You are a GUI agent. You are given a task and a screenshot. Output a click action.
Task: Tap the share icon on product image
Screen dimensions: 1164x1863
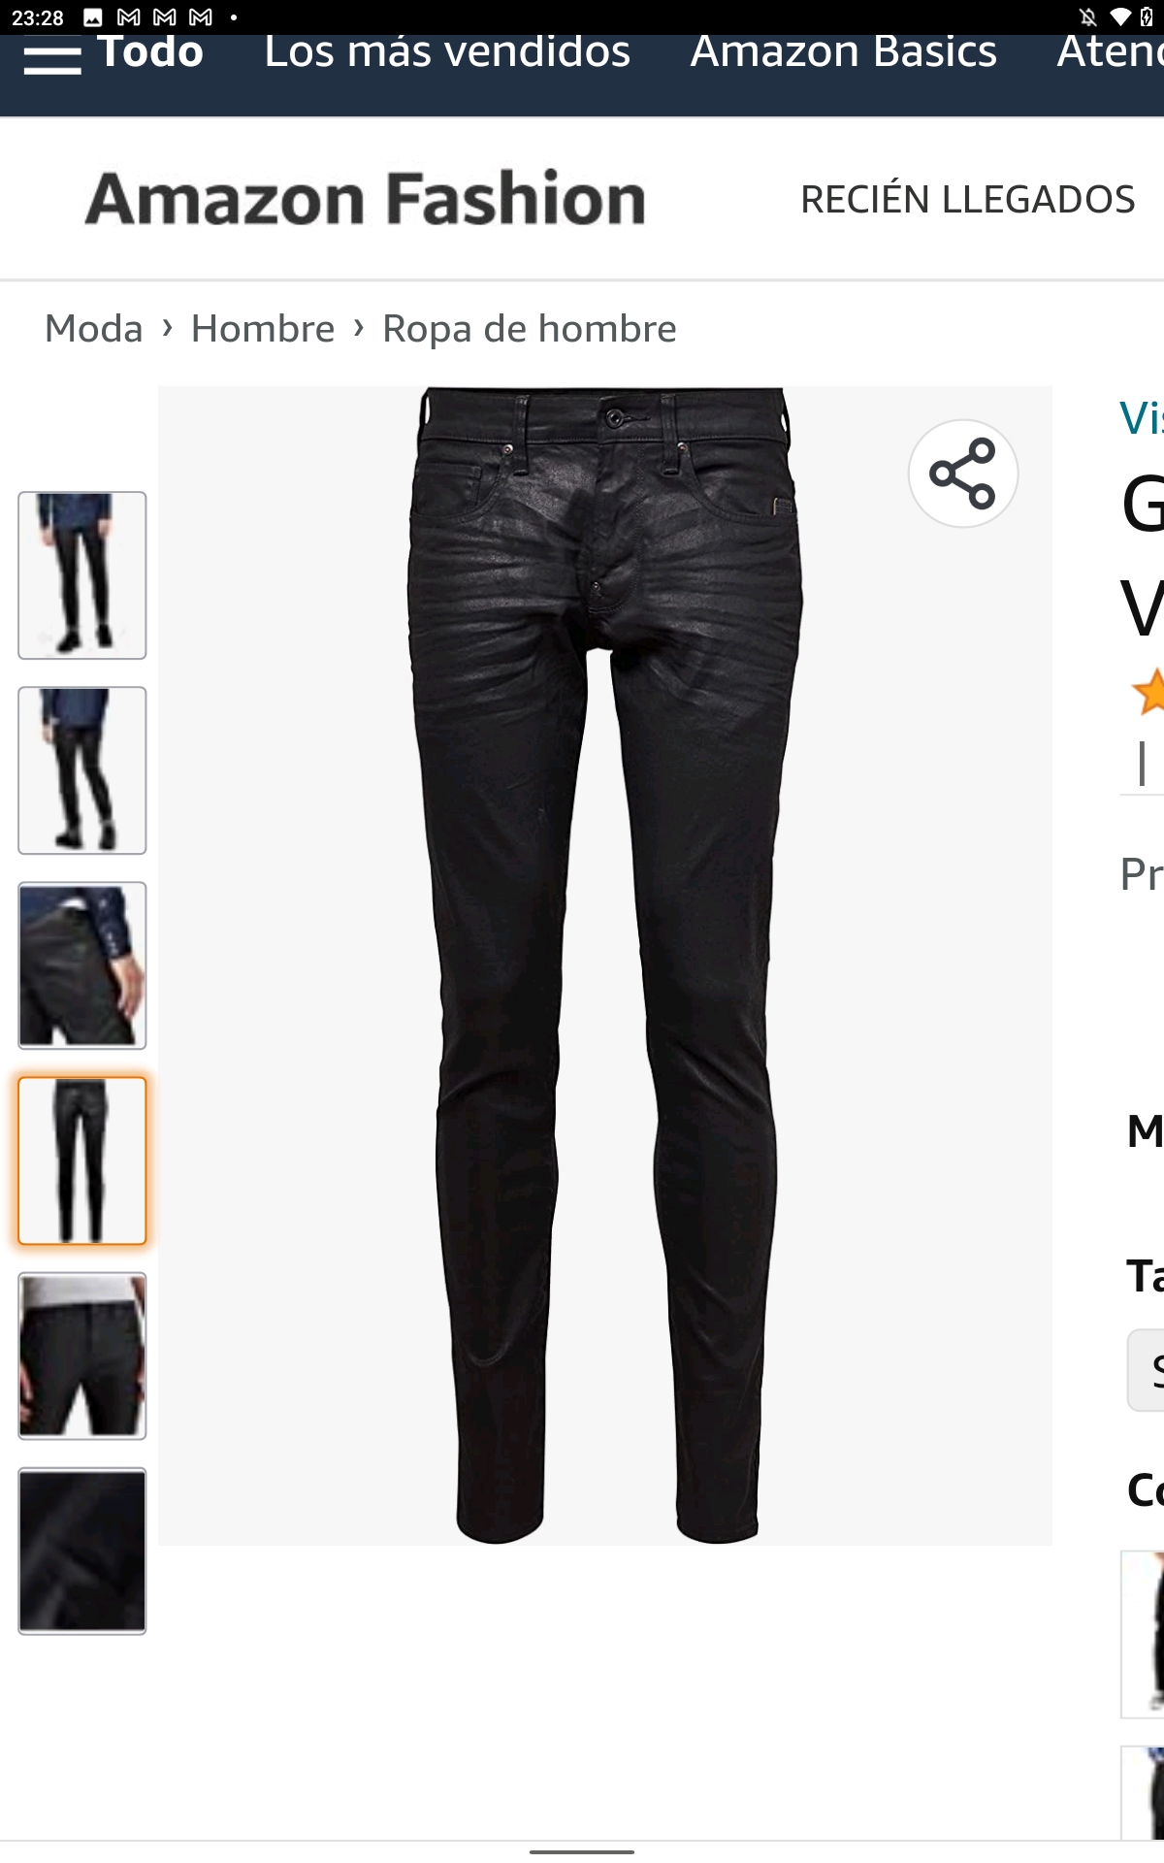point(962,474)
